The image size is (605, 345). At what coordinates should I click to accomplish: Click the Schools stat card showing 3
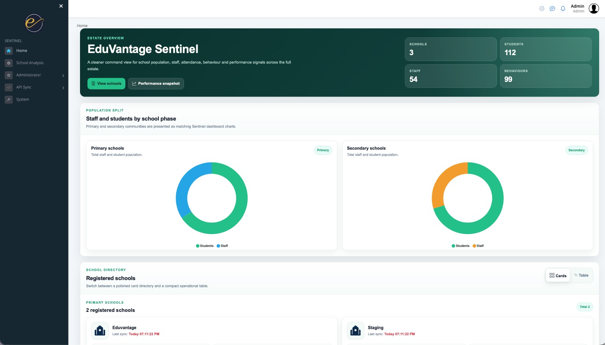tap(450, 49)
